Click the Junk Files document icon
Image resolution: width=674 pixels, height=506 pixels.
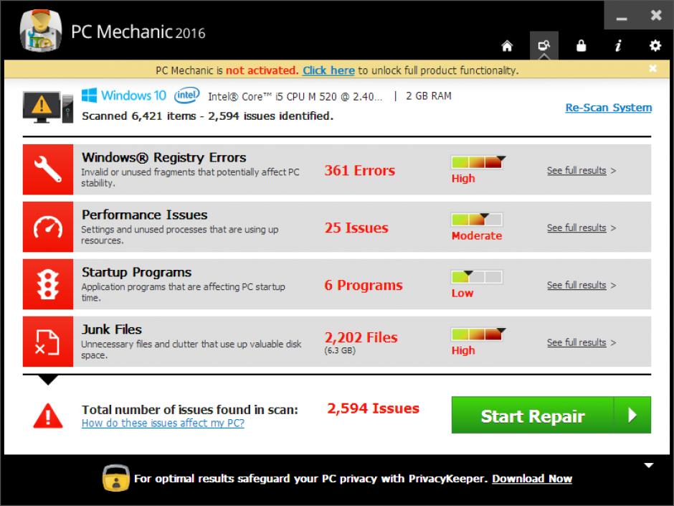[48, 342]
